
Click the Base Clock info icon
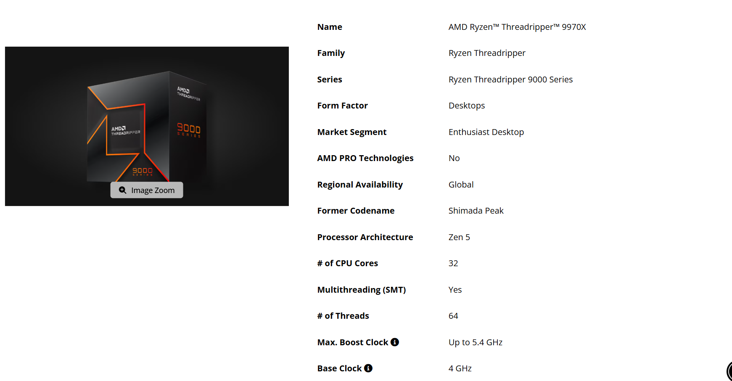point(368,368)
